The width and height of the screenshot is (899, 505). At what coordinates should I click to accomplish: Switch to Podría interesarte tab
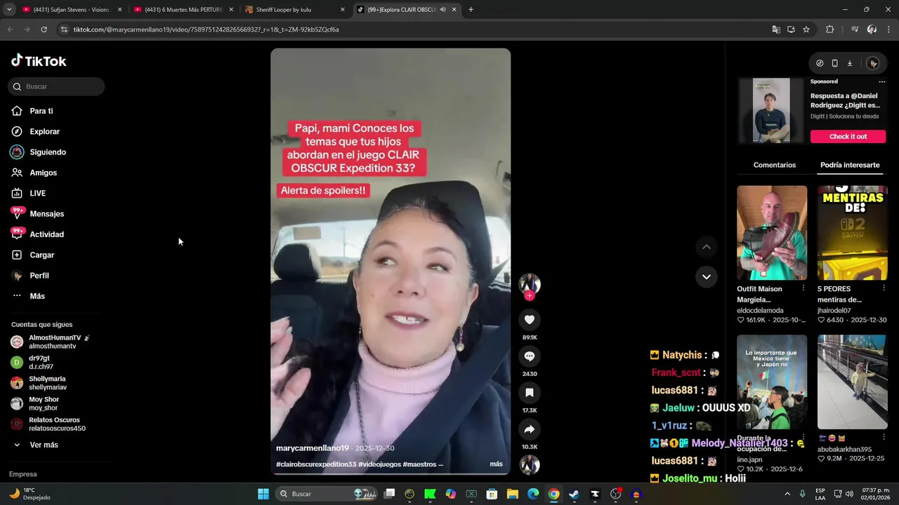click(850, 165)
